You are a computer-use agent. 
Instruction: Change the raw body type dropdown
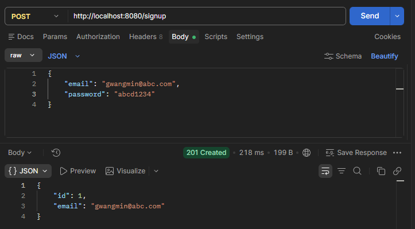point(24,55)
